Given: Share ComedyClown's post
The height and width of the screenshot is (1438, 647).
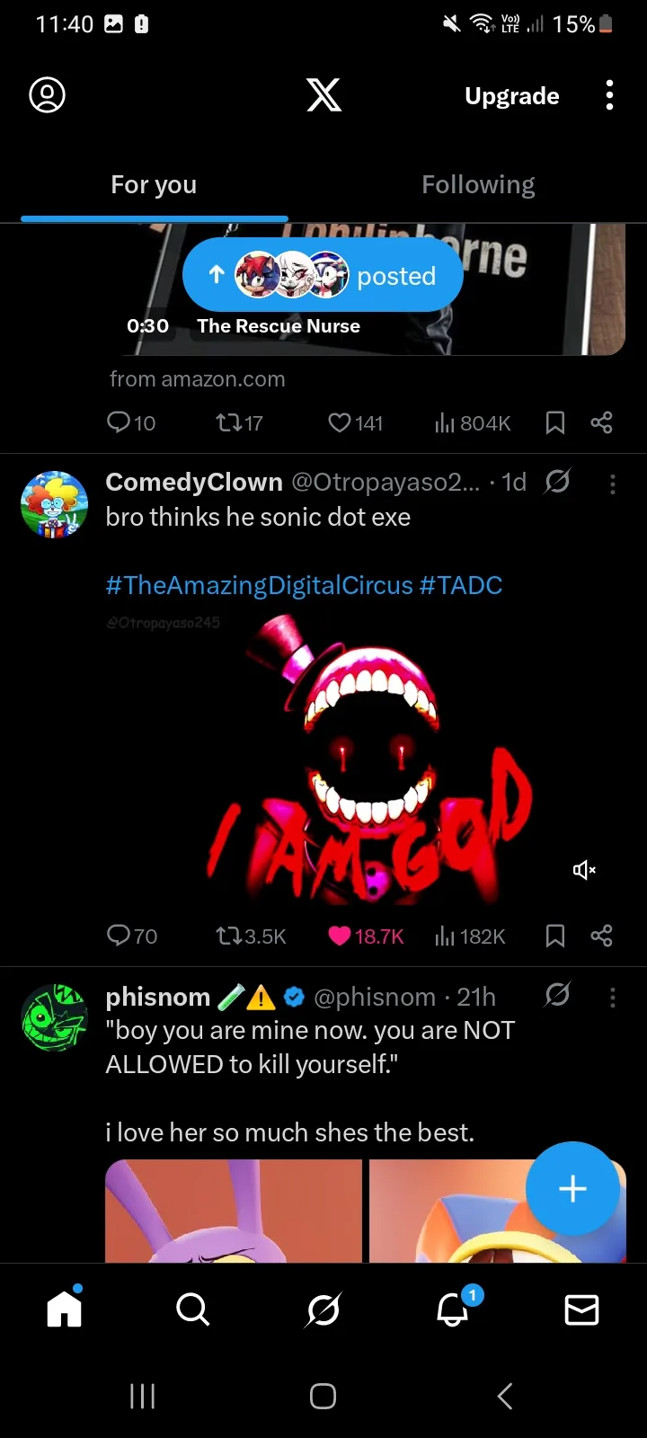Looking at the screenshot, I should [601, 936].
